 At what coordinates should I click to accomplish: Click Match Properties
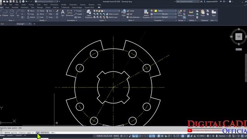[146, 14]
